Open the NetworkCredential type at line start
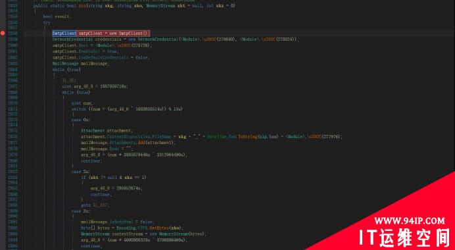The width and height of the screenshot is (455, 250). coord(72,39)
